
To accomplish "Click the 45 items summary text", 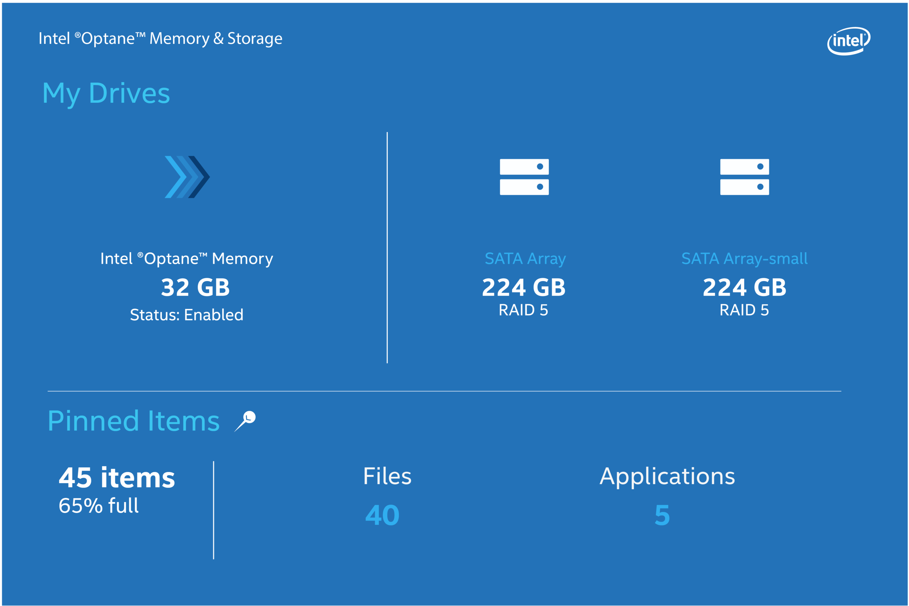I will click(117, 478).
